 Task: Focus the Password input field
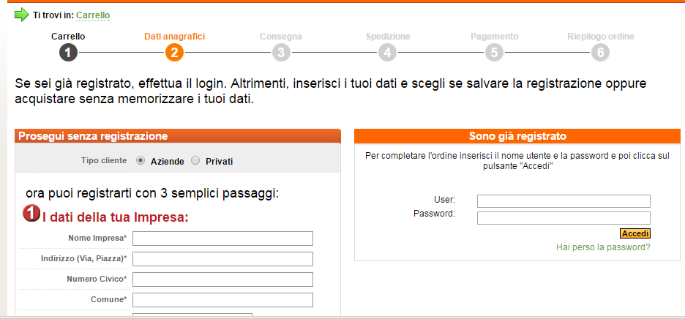point(564,218)
